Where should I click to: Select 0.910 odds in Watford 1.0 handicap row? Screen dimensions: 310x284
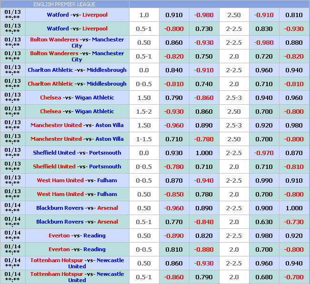pyautogui.click(x=174, y=15)
